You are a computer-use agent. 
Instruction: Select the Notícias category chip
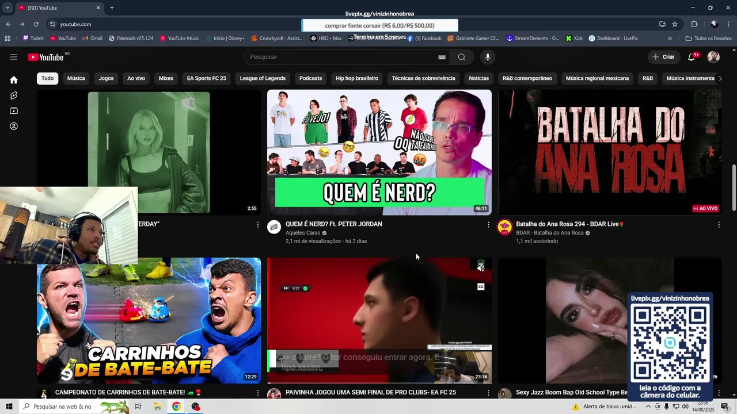[x=478, y=78]
